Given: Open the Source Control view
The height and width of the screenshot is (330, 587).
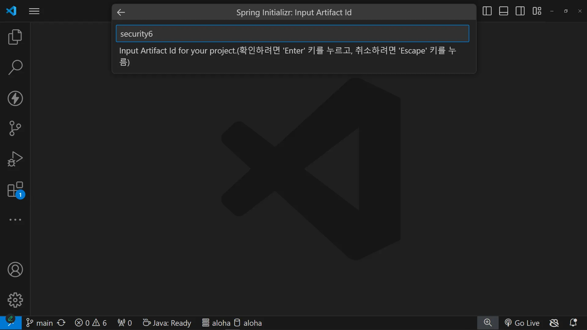Looking at the screenshot, I should 15,128.
